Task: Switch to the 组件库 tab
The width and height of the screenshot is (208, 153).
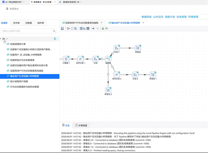Action: pyautogui.click(x=41, y=23)
